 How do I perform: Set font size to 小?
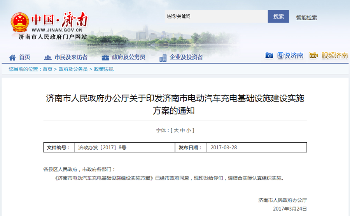(x=189, y=130)
